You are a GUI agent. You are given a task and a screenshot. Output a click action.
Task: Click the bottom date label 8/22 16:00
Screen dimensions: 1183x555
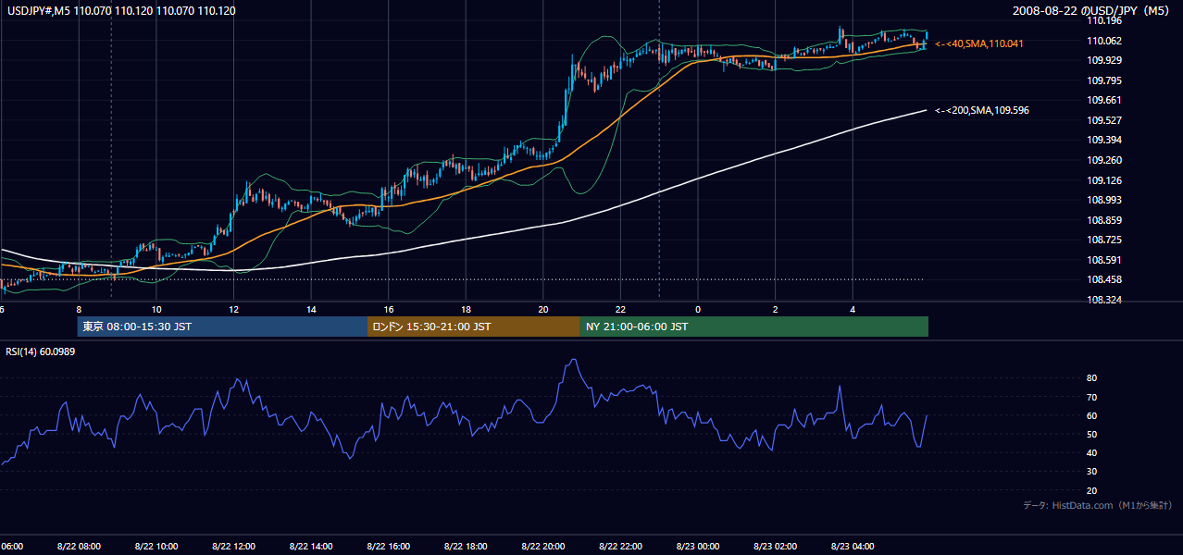(x=388, y=546)
